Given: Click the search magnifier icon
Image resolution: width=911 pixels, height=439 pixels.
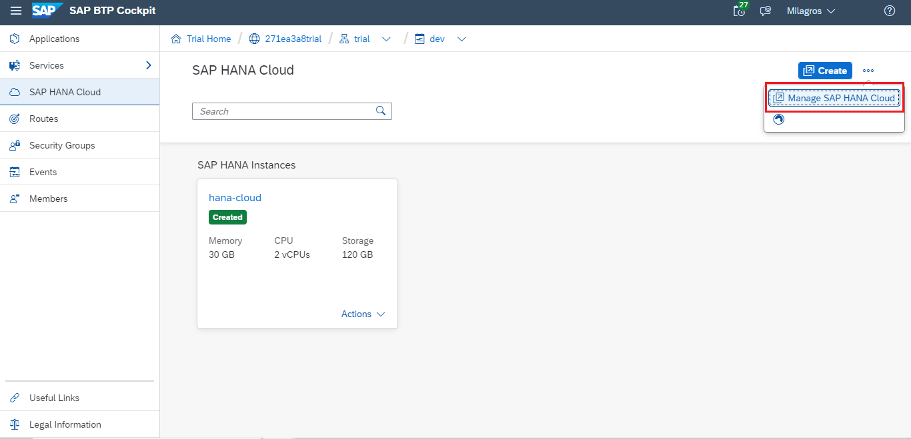Looking at the screenshot, I should pos(381,111).
